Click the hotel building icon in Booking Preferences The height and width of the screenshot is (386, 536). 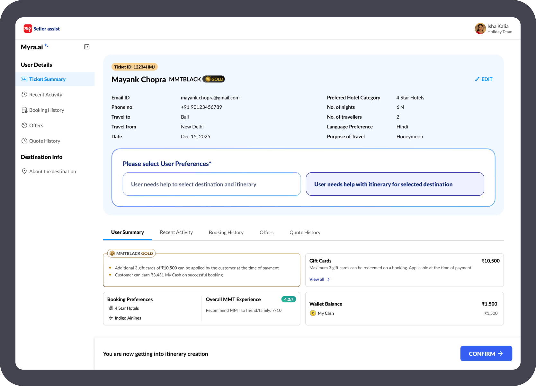tap(111, 308)
